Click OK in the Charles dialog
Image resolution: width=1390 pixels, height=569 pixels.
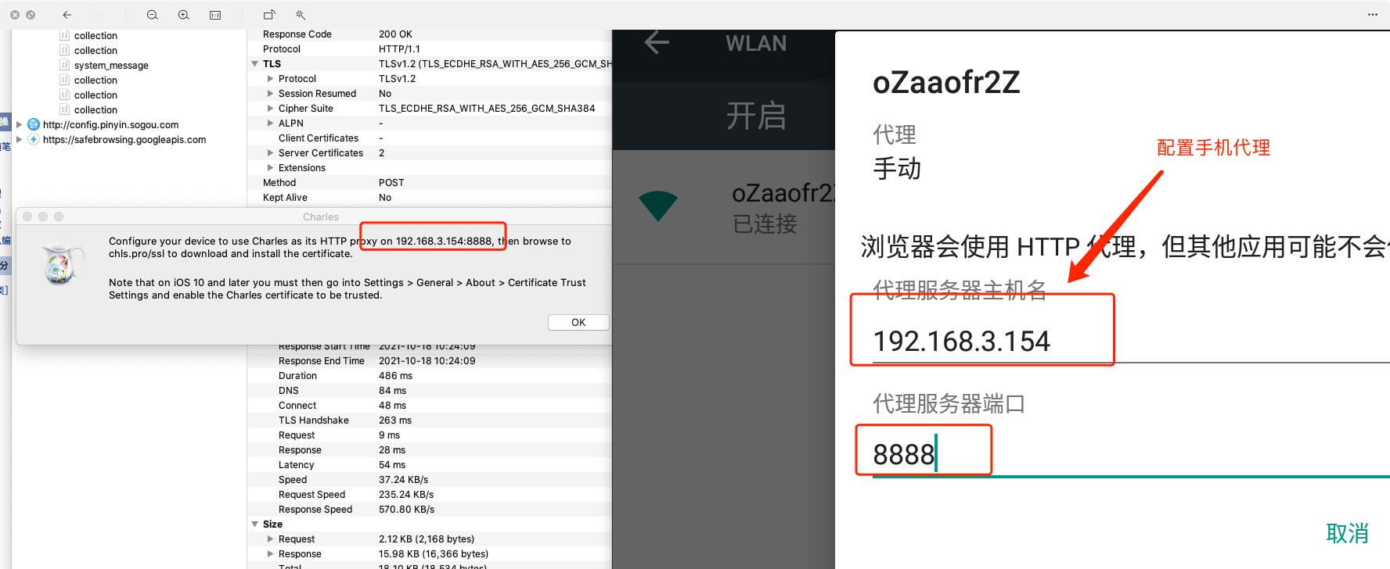click(x=578, y=323)
